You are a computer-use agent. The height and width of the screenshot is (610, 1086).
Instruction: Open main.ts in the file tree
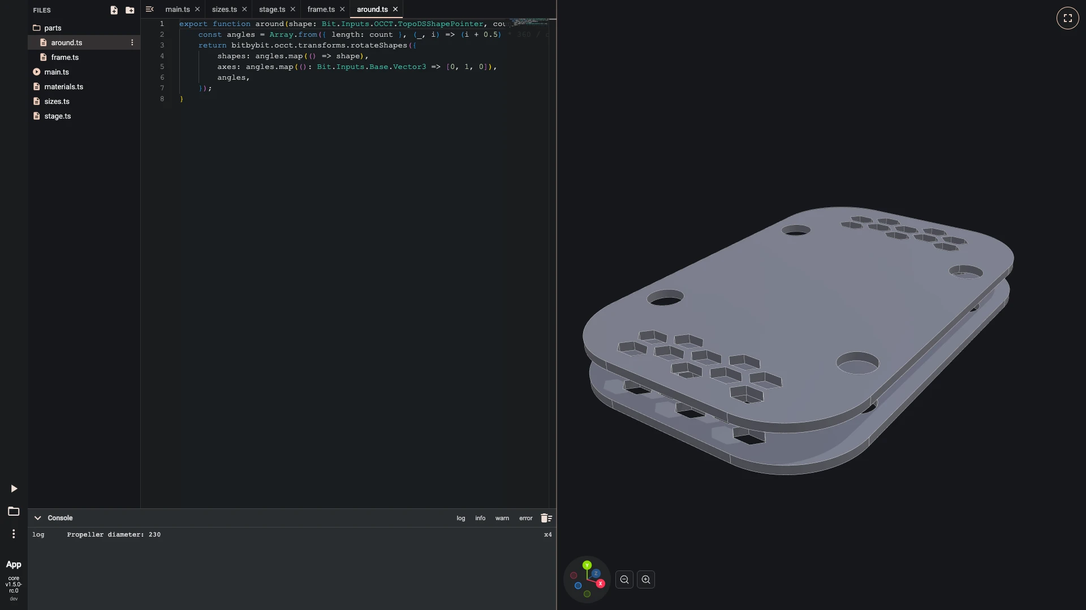[x=84, y=72]
